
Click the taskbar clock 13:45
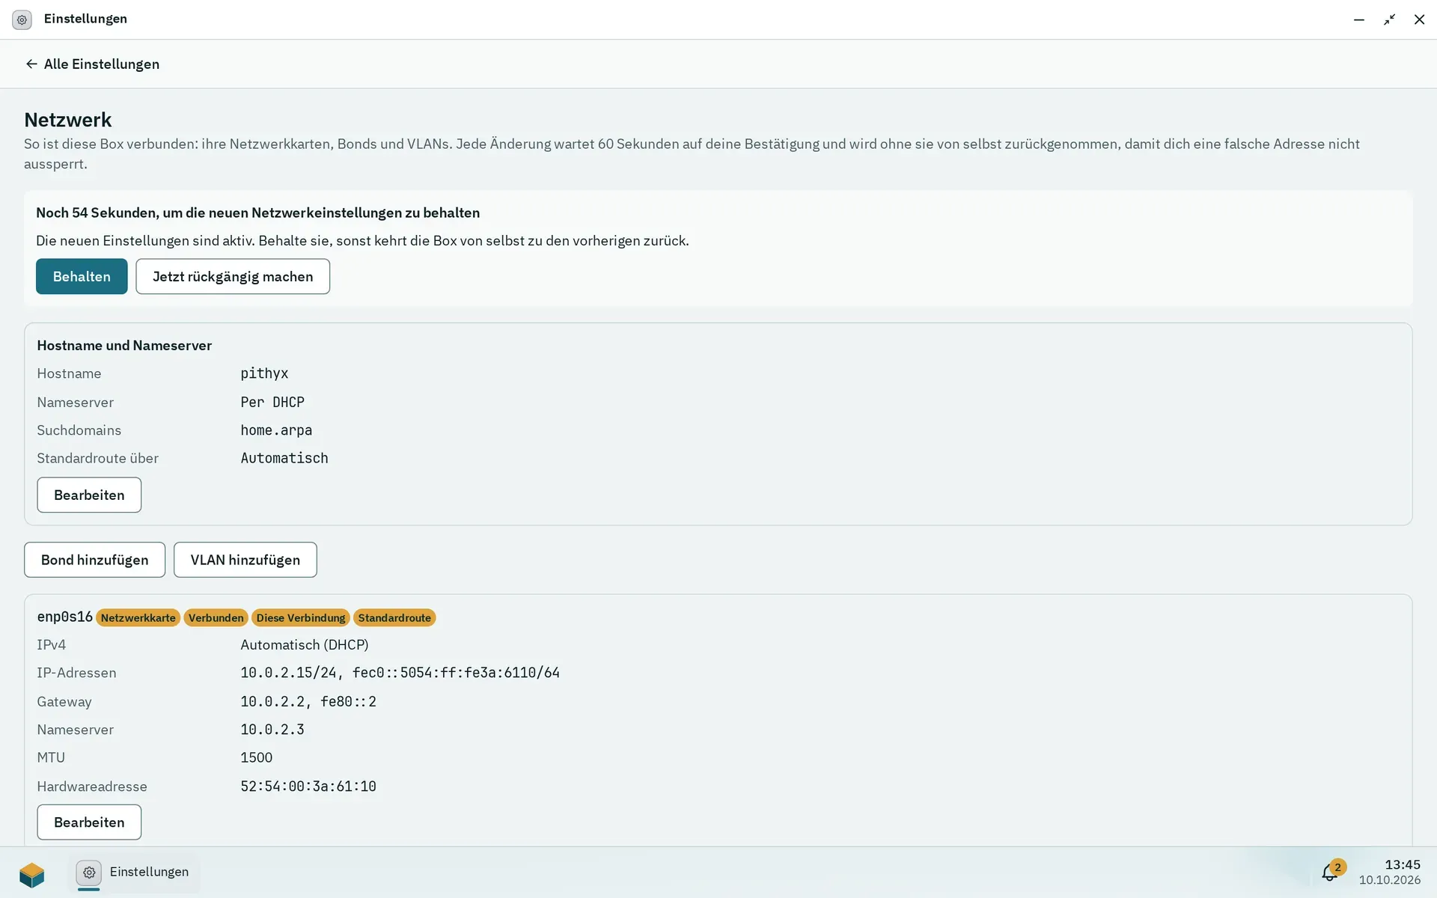[x=1403, y=865]
